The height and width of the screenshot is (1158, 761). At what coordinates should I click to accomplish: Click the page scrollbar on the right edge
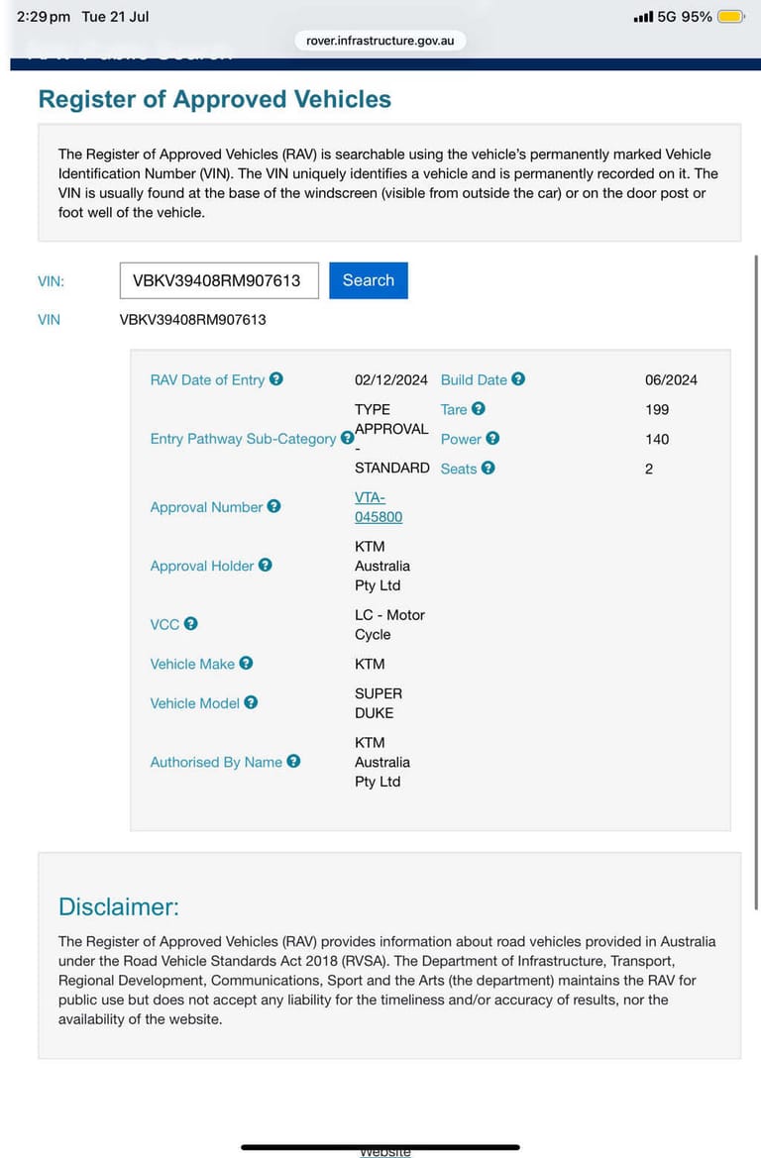[756, 581]
